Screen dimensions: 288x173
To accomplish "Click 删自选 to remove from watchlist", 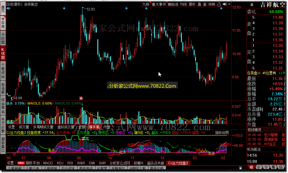I will 173,4.
